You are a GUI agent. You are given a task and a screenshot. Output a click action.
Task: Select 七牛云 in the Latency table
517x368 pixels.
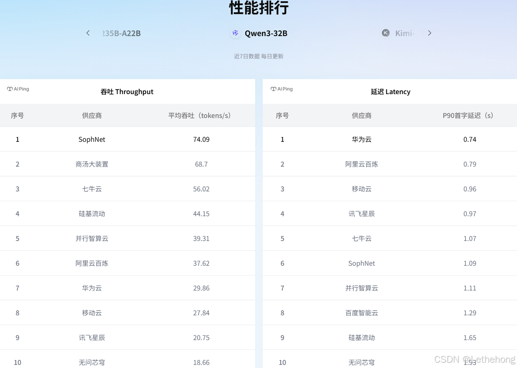click(361, 238)
